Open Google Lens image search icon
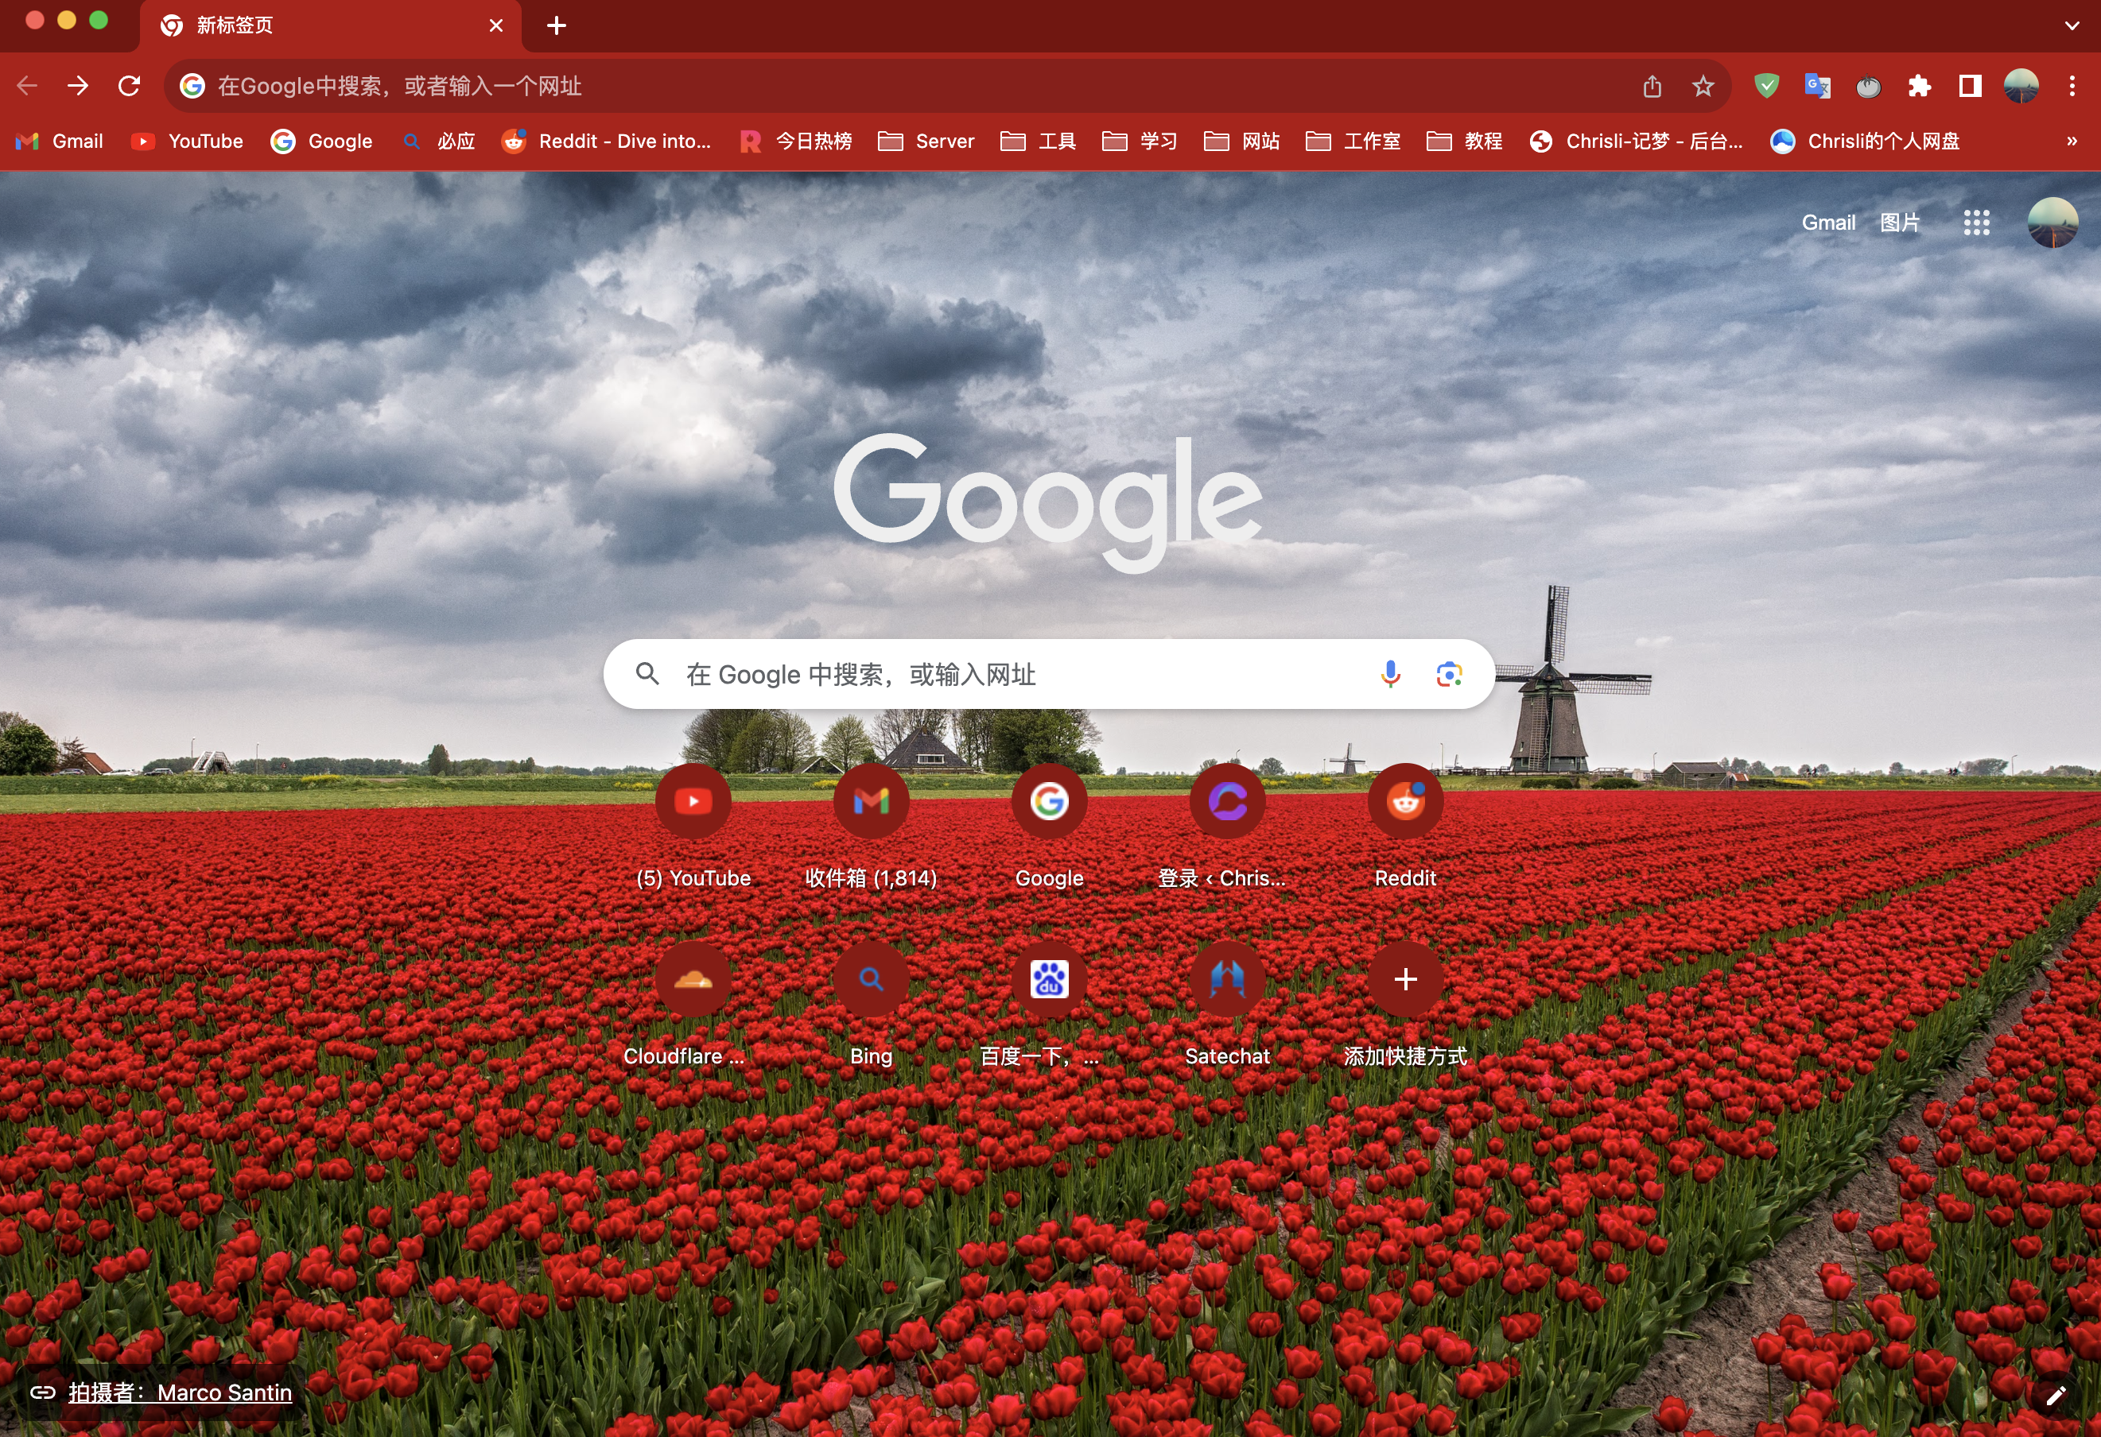The image size is (2101, 1437). (x=1448, y=674)
